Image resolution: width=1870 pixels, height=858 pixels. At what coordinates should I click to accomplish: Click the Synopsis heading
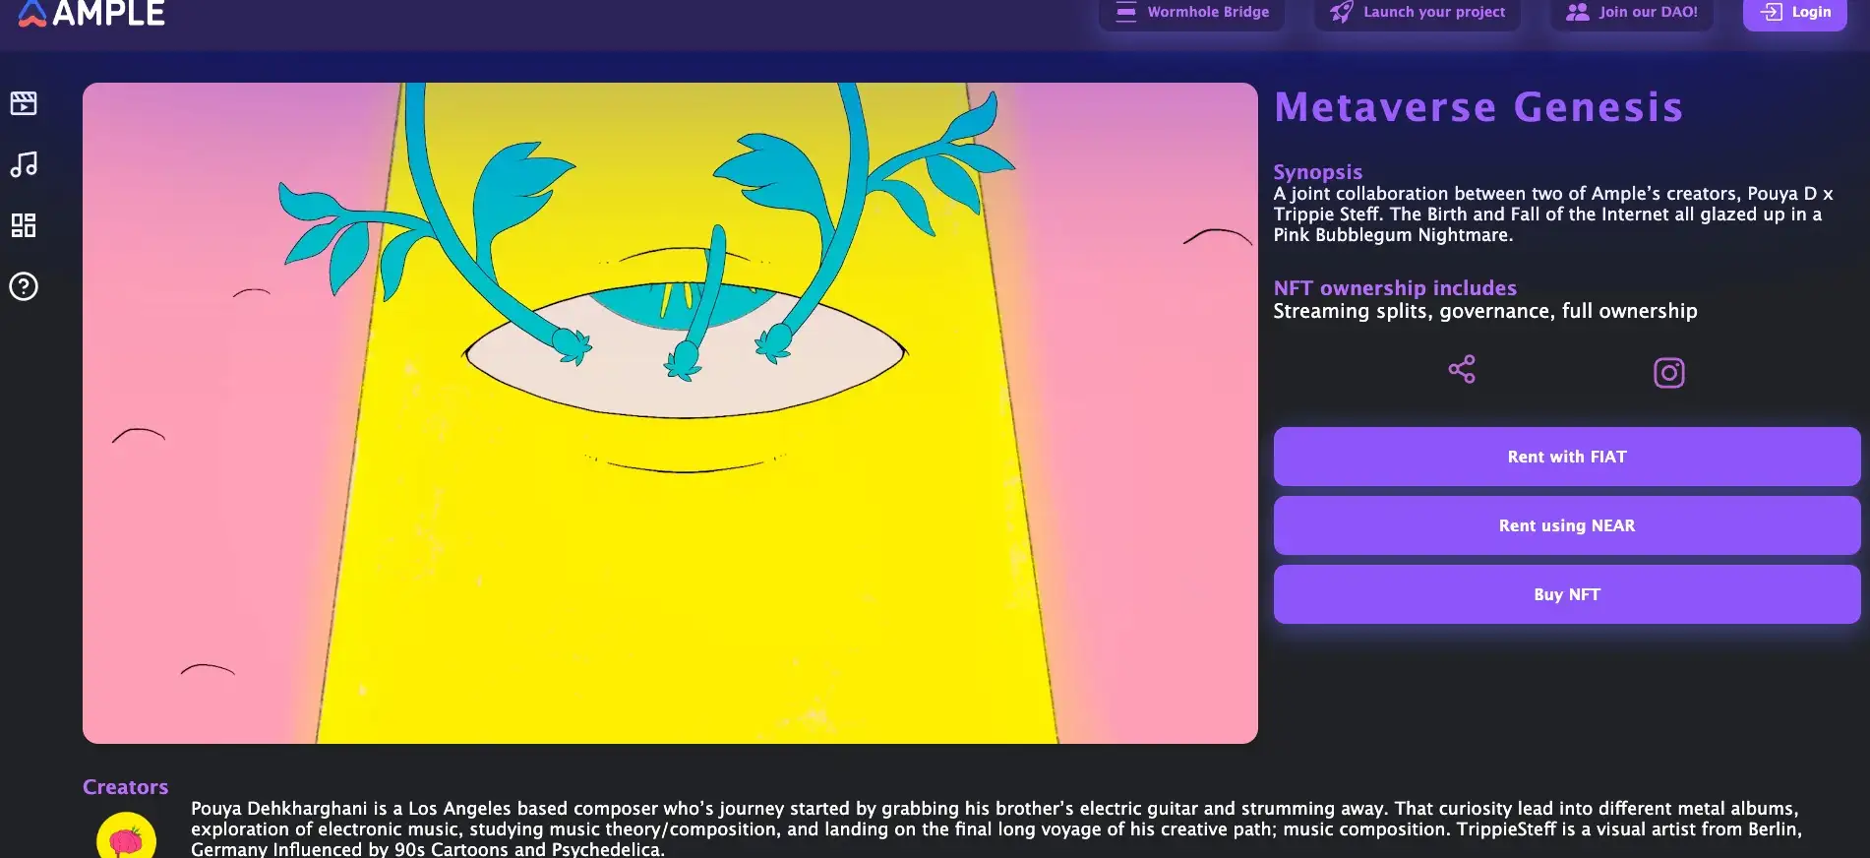coord(1318,172)
